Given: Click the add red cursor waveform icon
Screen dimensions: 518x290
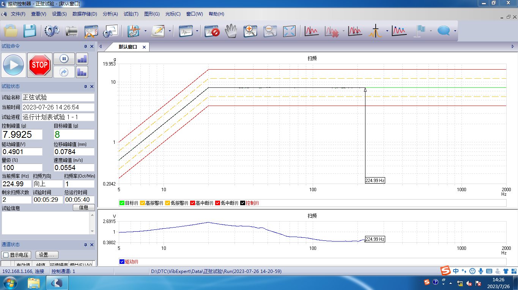Looking at the screenshot, I should coord(312,31).
